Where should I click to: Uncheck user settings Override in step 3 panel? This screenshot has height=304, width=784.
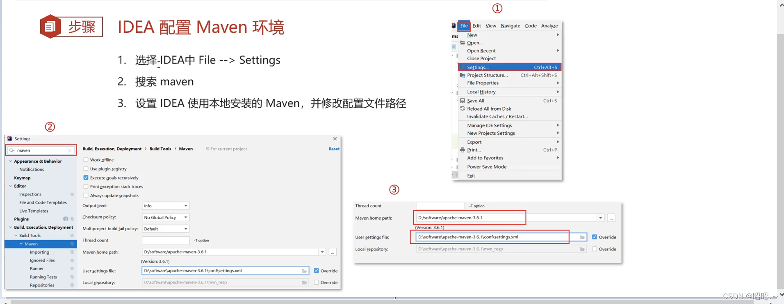[594, 237]
